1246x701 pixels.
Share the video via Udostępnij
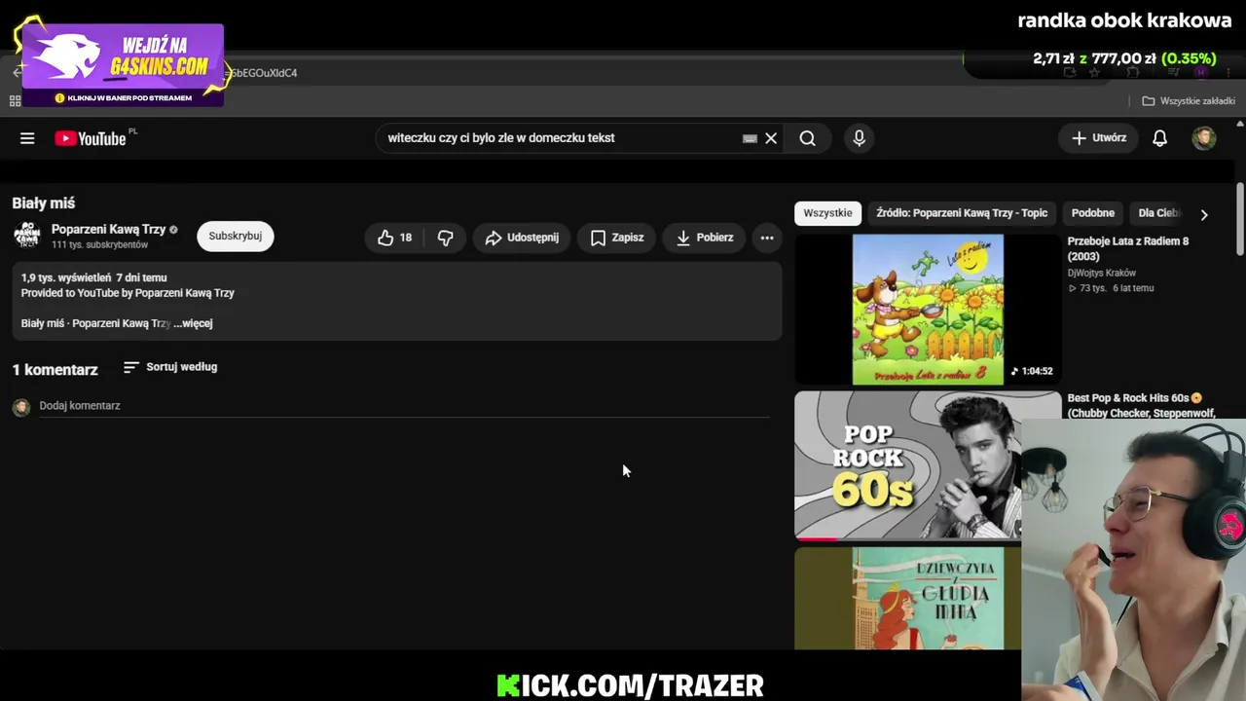[522, 238]
